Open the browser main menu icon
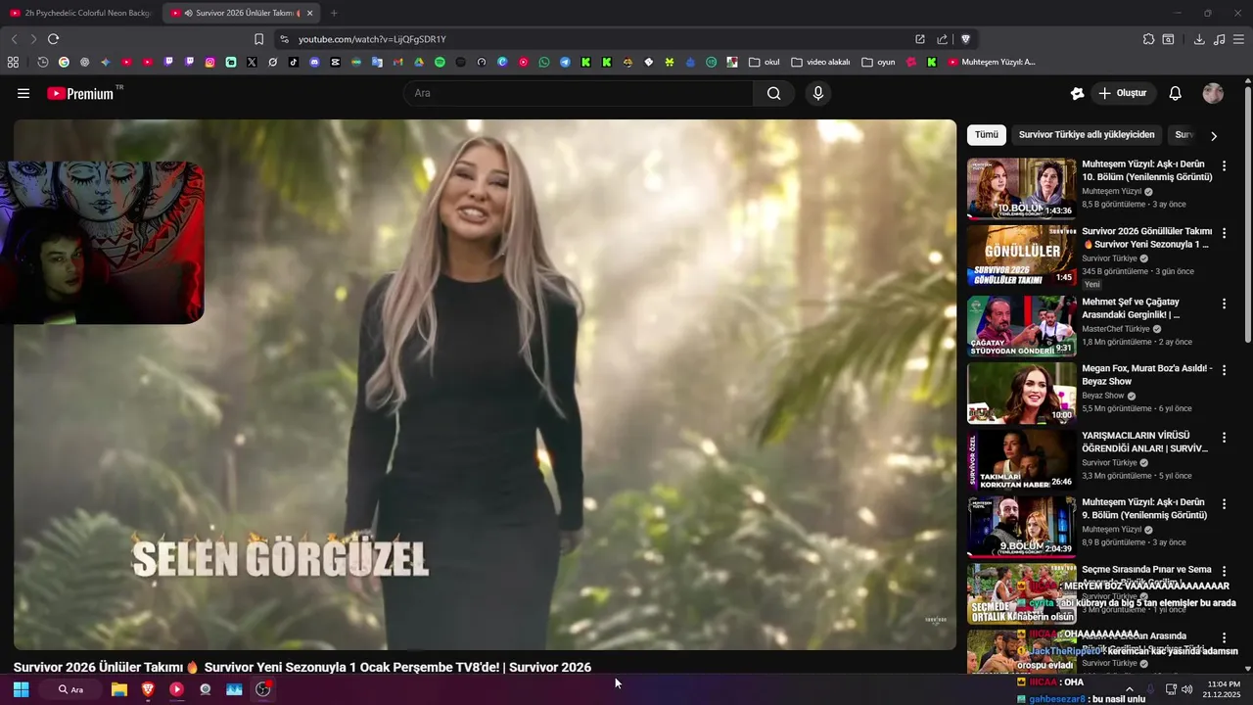This screenshot has width=1253, height=705. (1238, 39)
